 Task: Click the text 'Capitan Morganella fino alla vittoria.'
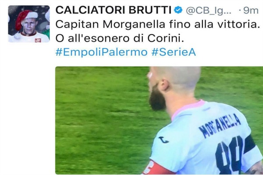[156, 24]
